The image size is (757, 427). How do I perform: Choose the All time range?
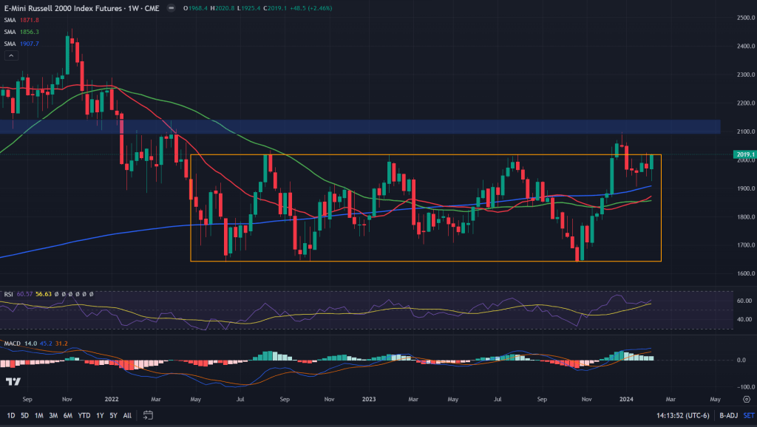point(128,414)
